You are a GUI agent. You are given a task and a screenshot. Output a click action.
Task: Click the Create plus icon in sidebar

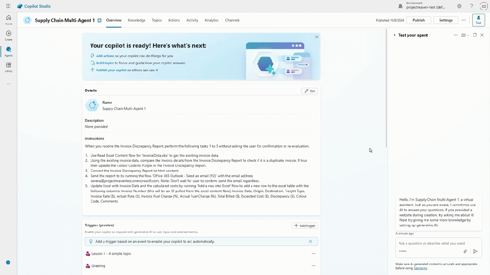pyautogui.click(x=8, y=35)
